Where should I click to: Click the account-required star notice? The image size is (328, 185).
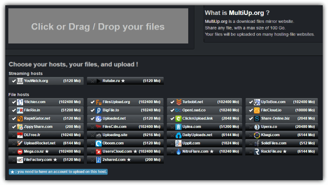[x=58, y=172]
